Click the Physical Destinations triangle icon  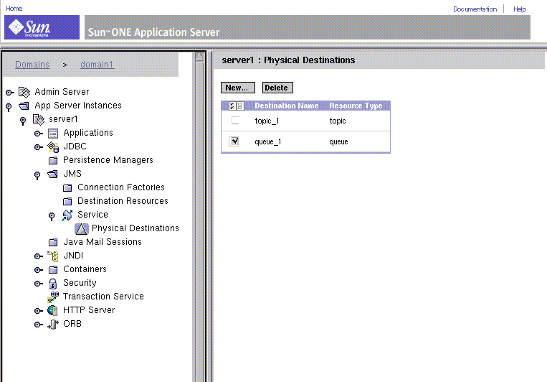pos(82,229)
